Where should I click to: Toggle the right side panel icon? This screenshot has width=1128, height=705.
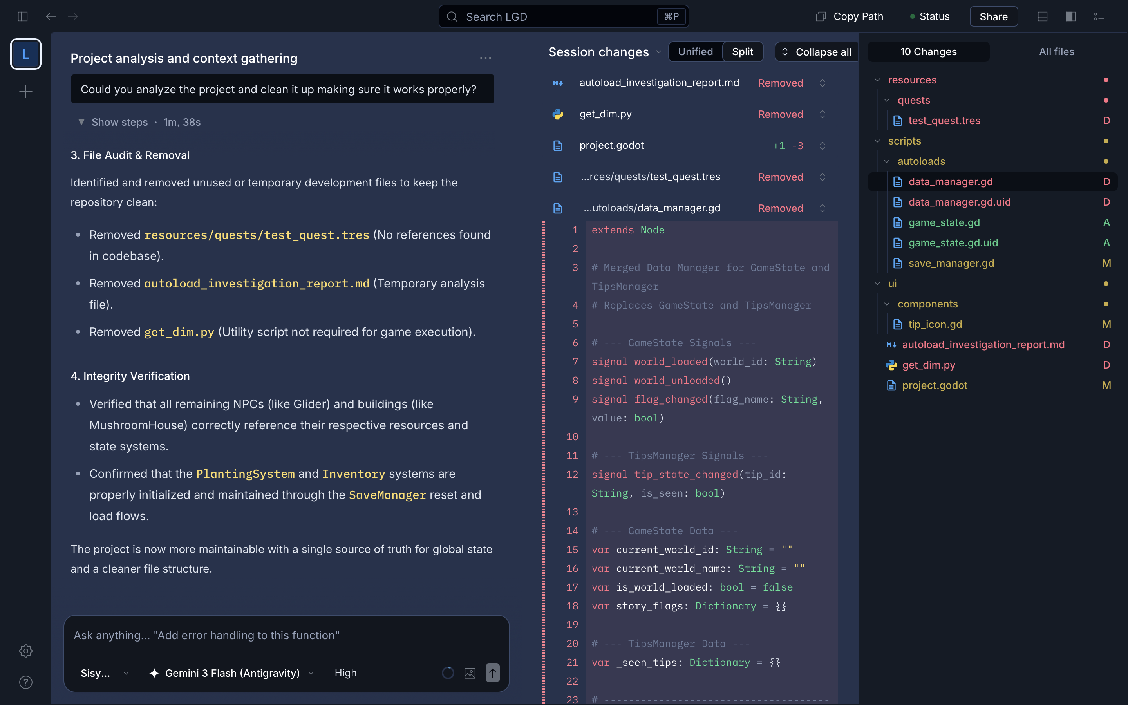[x=1071, y=17]
